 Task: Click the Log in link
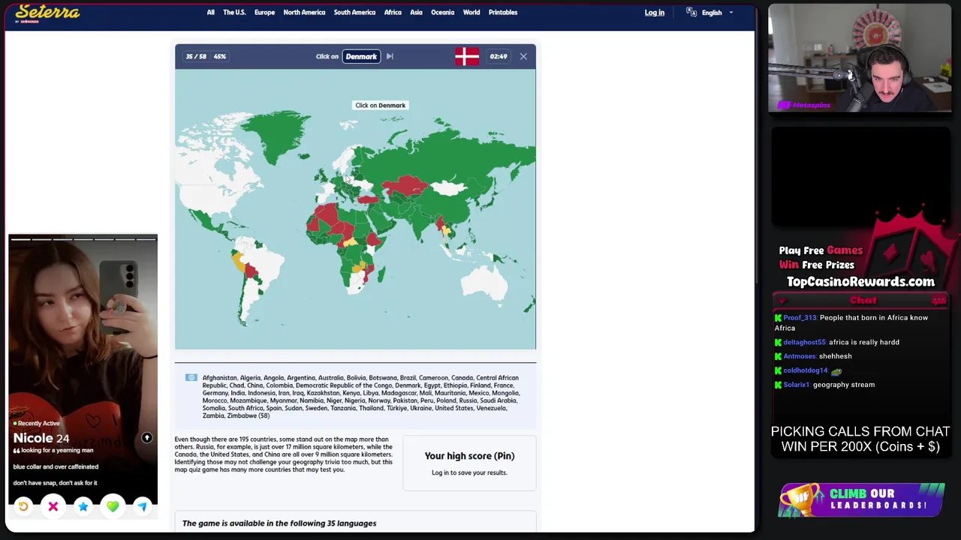(654, 13)
